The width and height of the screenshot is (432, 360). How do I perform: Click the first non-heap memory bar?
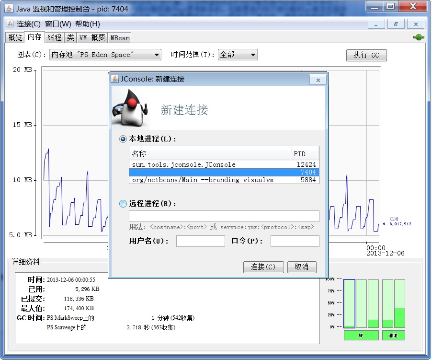click(x=387, y=303)
